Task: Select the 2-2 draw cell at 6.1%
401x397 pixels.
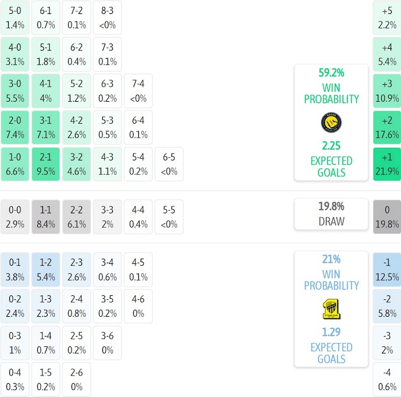Action: pyautogui.click(x=77, y=217)
